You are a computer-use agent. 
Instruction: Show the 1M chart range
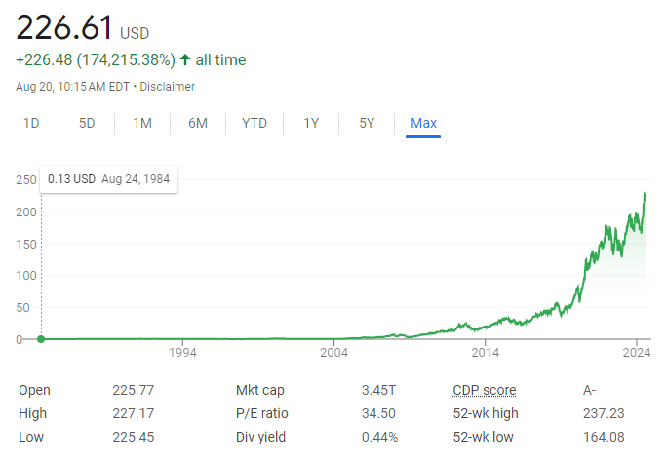point(142,123)
